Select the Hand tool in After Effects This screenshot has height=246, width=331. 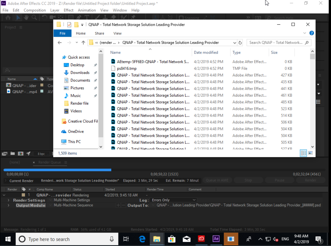26,18
